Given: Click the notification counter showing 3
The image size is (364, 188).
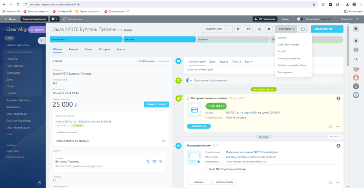Looking at the screenshot, I should point(55,19).
